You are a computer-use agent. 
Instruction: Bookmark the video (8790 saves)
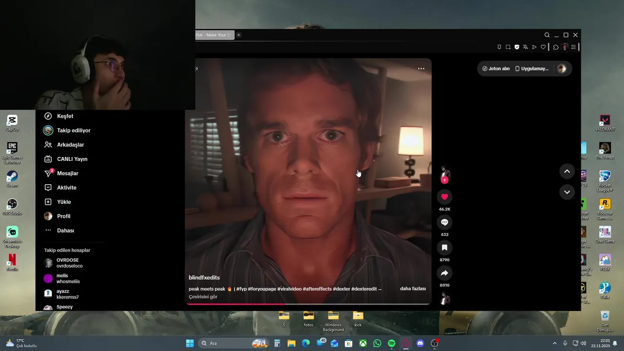pyautogui.click(x=445, y=248)
